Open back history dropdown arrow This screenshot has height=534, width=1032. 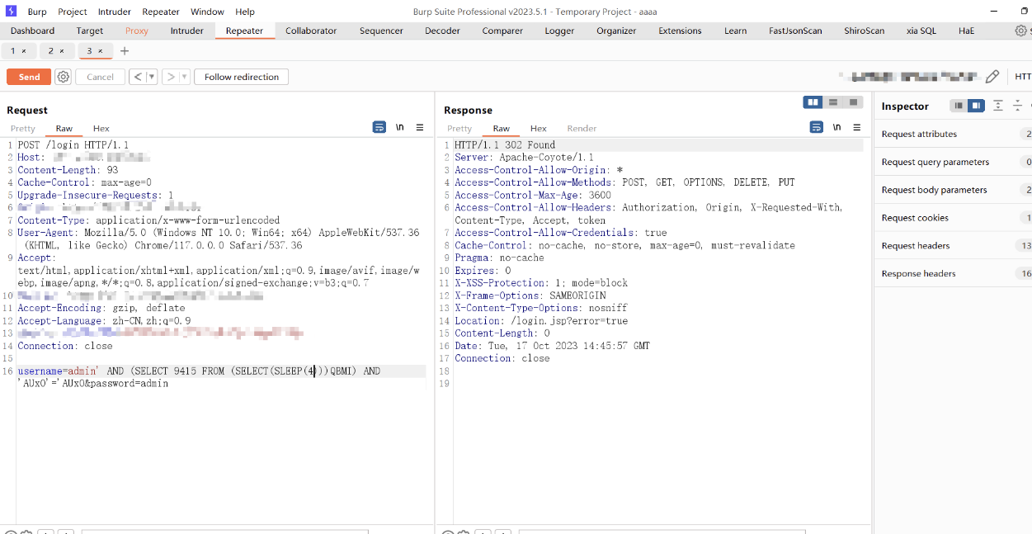pyautogui.click(x=152, y=77)
